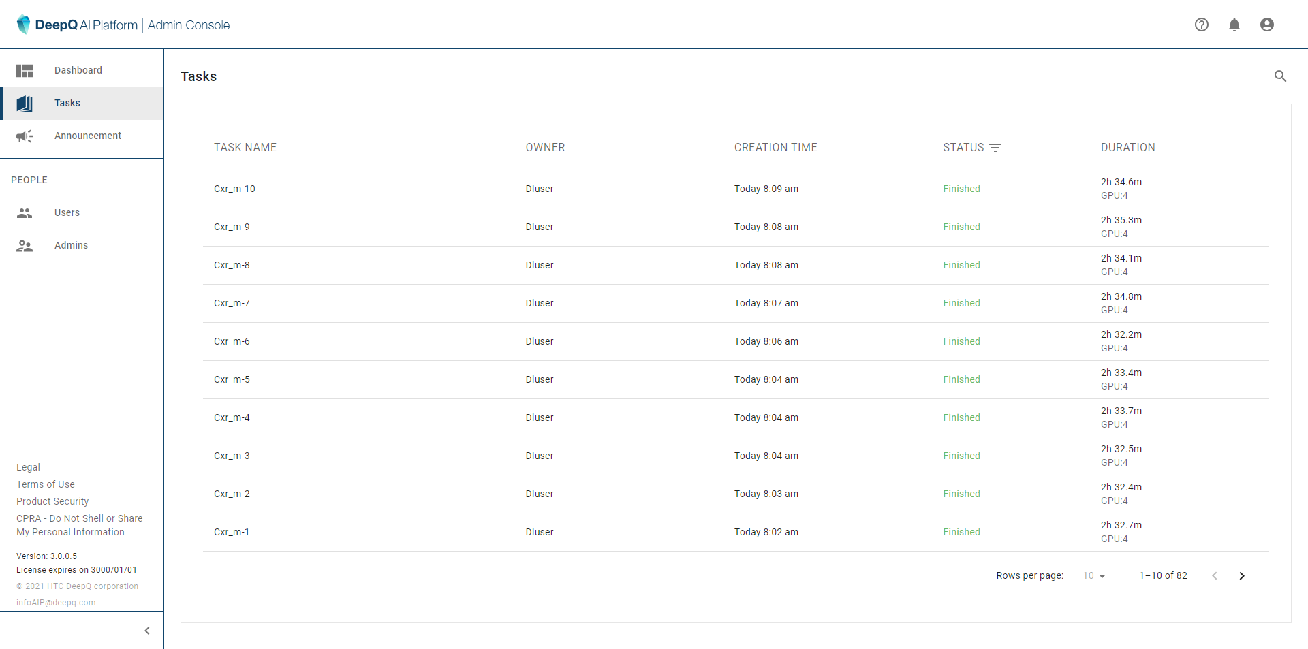Open the Admins menu item

coord(71,246)
